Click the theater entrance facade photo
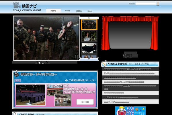The width and height of the screenshot is (172, 115). pyautogui.click(x=55, y=90)
